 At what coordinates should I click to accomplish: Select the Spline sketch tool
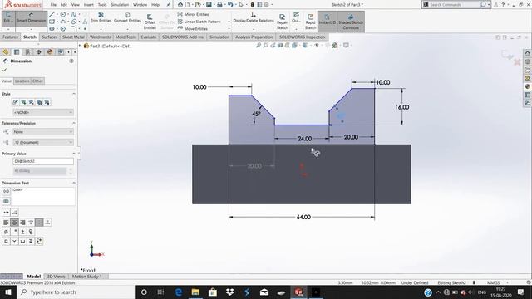74,15
